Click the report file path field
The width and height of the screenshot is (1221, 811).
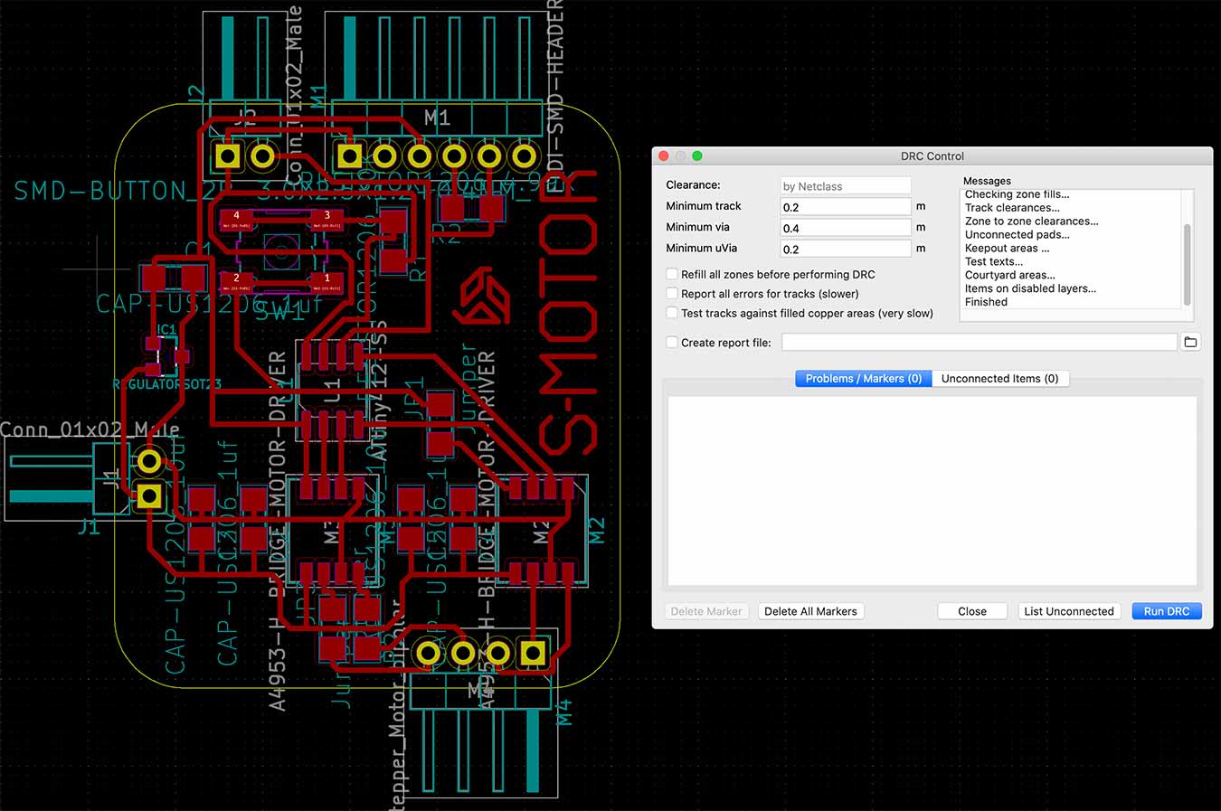[980, 342]
